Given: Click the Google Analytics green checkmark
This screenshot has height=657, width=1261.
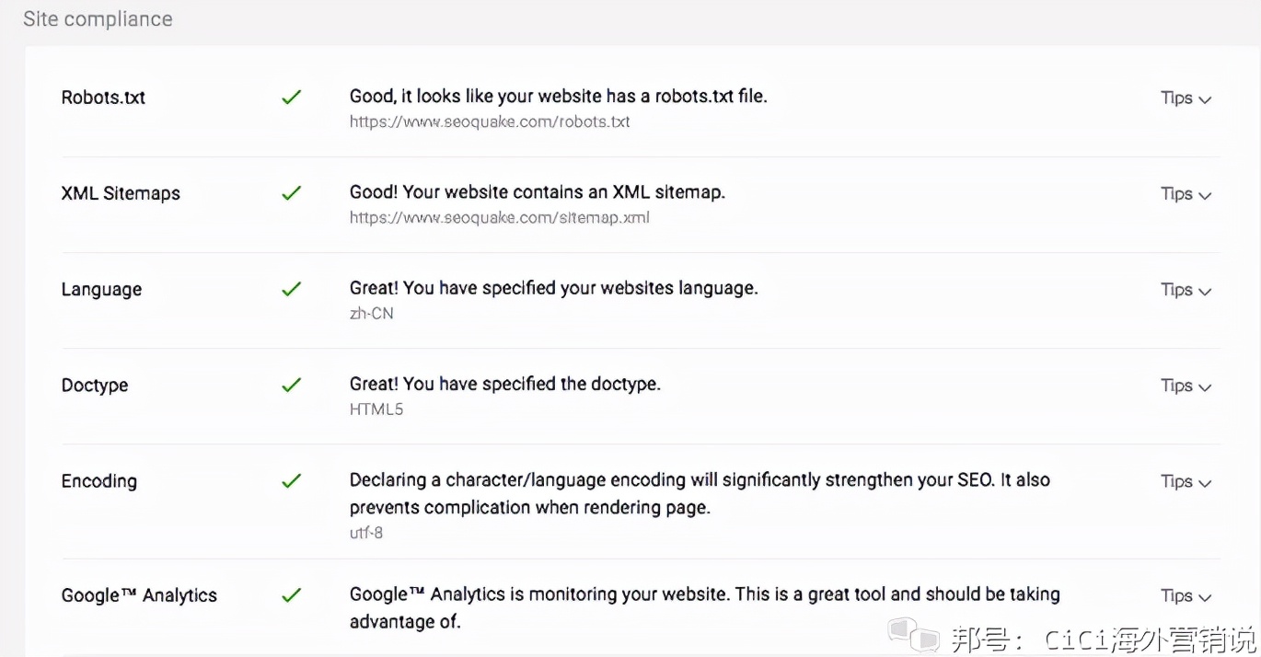Looking at the screenshot, I should coord(291,595).
